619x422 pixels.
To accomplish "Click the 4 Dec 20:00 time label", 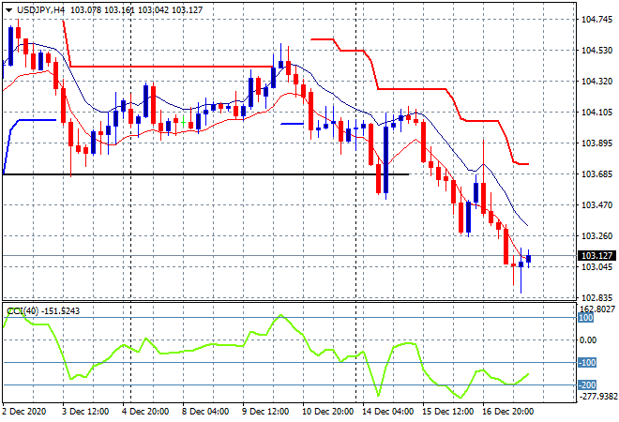I will (145, 412).
